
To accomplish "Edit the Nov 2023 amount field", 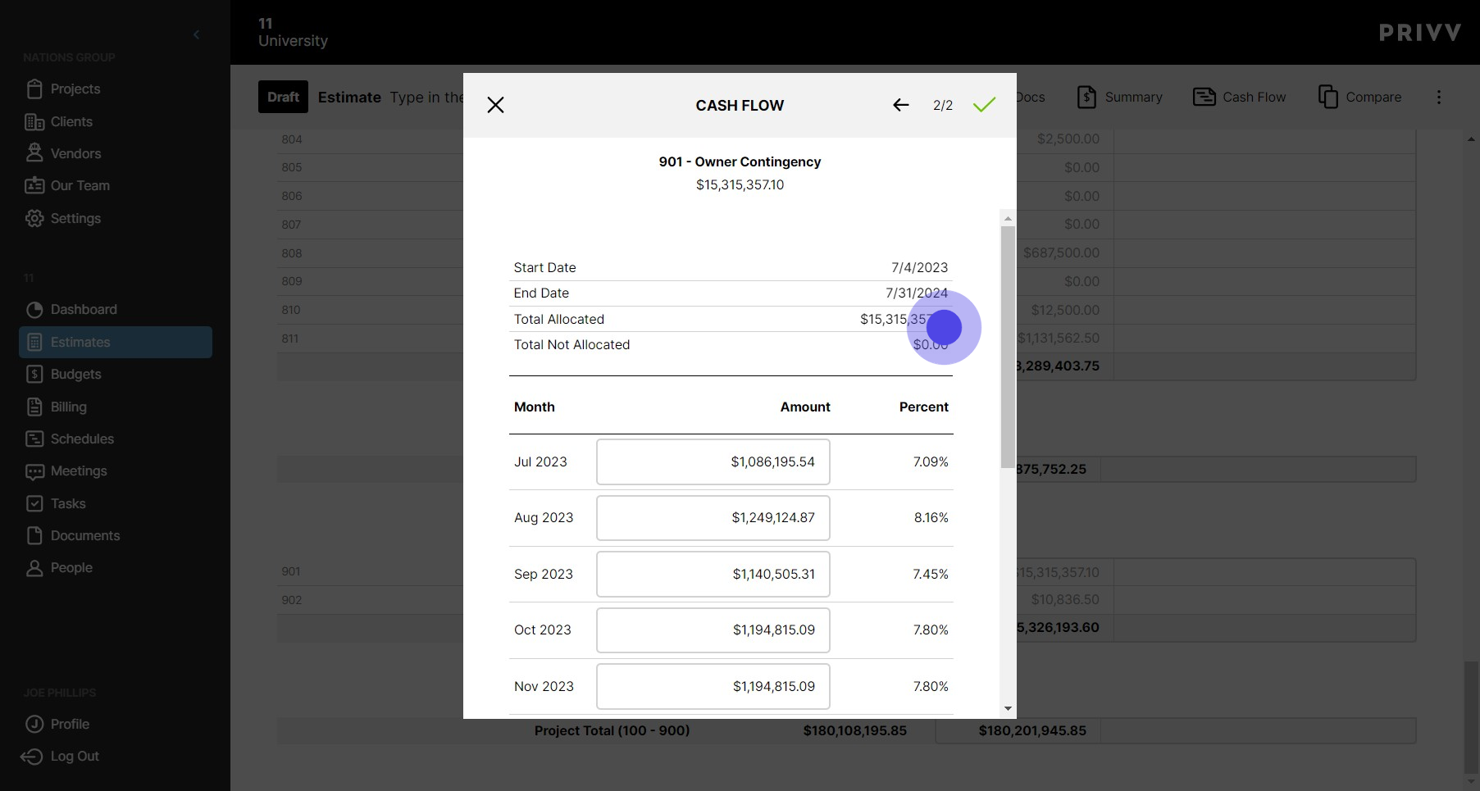I will coord(713,686).
